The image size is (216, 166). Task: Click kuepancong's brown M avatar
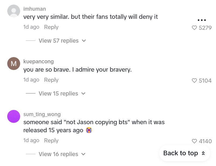click(x=14, y=64)
